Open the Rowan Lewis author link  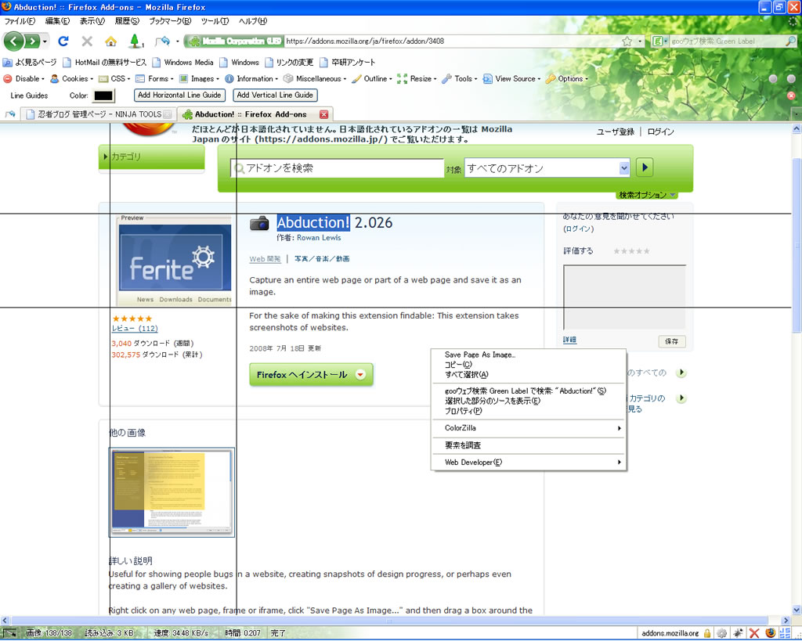click(319, 238)
